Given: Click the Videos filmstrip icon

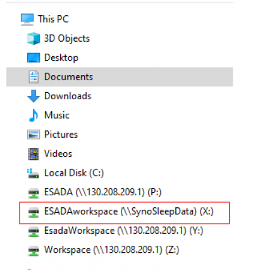Looking at the screenshot, I should [34, 154].
